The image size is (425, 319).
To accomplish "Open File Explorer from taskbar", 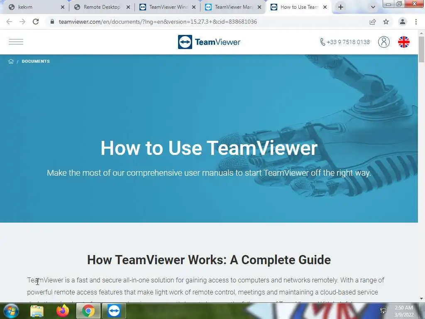I will [x=37, y=311].
